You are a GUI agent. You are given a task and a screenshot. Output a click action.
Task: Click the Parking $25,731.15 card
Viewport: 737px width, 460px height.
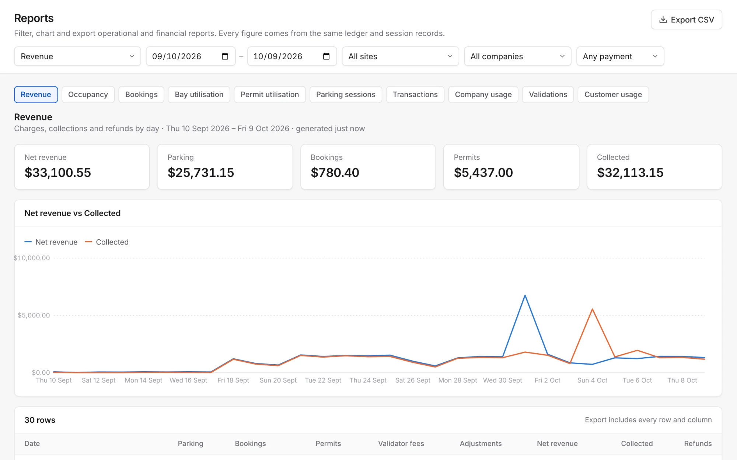coord(225,167)
